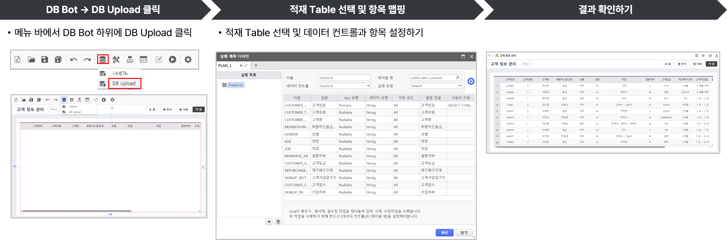Choose i-META from the DB Bot dropdown
This screenshot has width=727, height=240.
coord(119,73)
